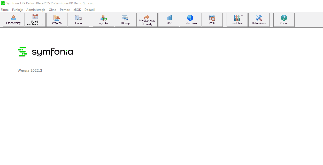Open the Administracja menu
This screenshot has height=165, width=323.
point(36,10)
